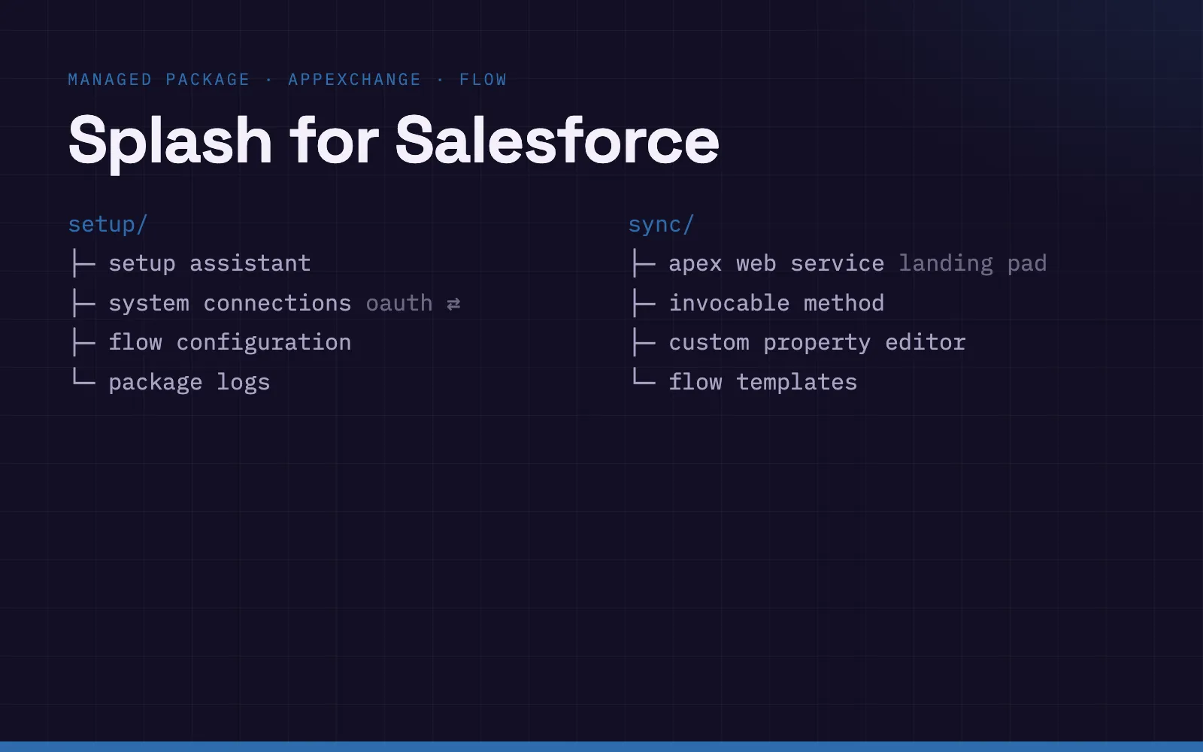Click the 'oauth' annotation text
Viewport: 1203px width, 752px height.
[399, 303]
